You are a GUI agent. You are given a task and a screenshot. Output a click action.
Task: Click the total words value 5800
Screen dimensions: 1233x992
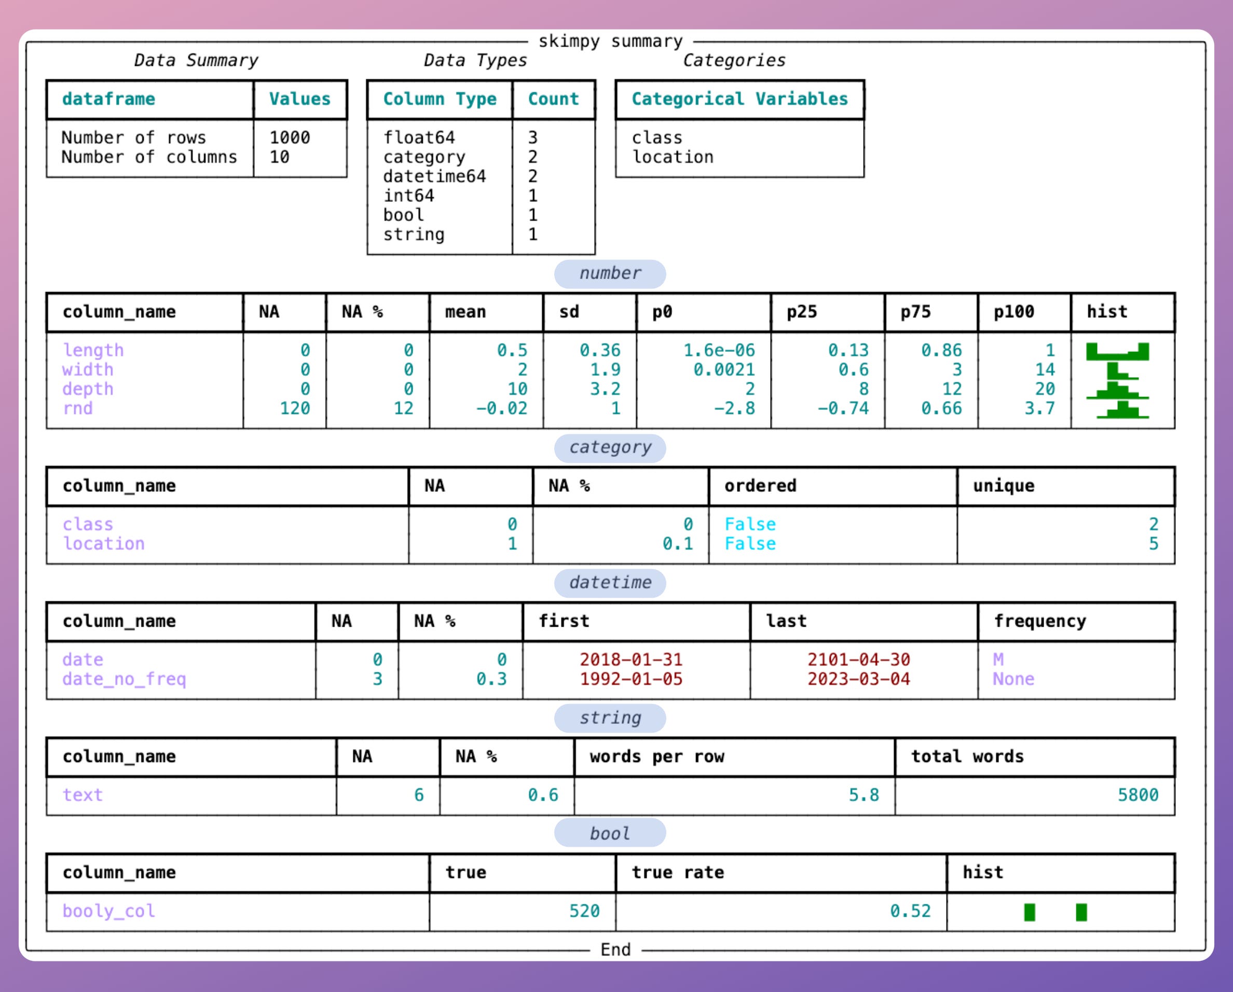[x=1138, y=795]
